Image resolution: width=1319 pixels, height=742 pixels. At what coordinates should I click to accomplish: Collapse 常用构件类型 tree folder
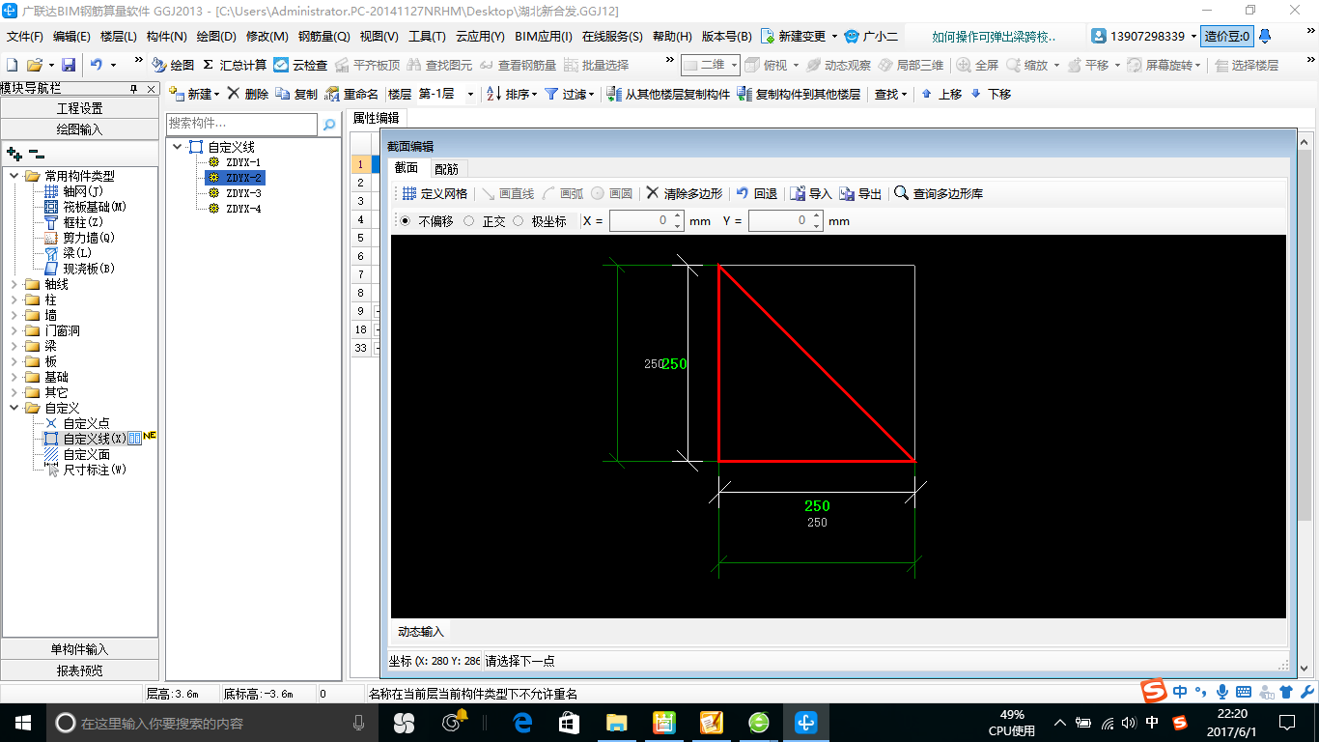[14, 176]
